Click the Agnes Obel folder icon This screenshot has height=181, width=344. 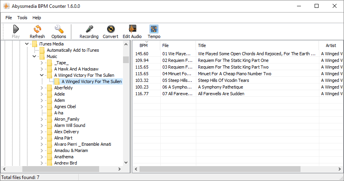[x=50, y=107]
